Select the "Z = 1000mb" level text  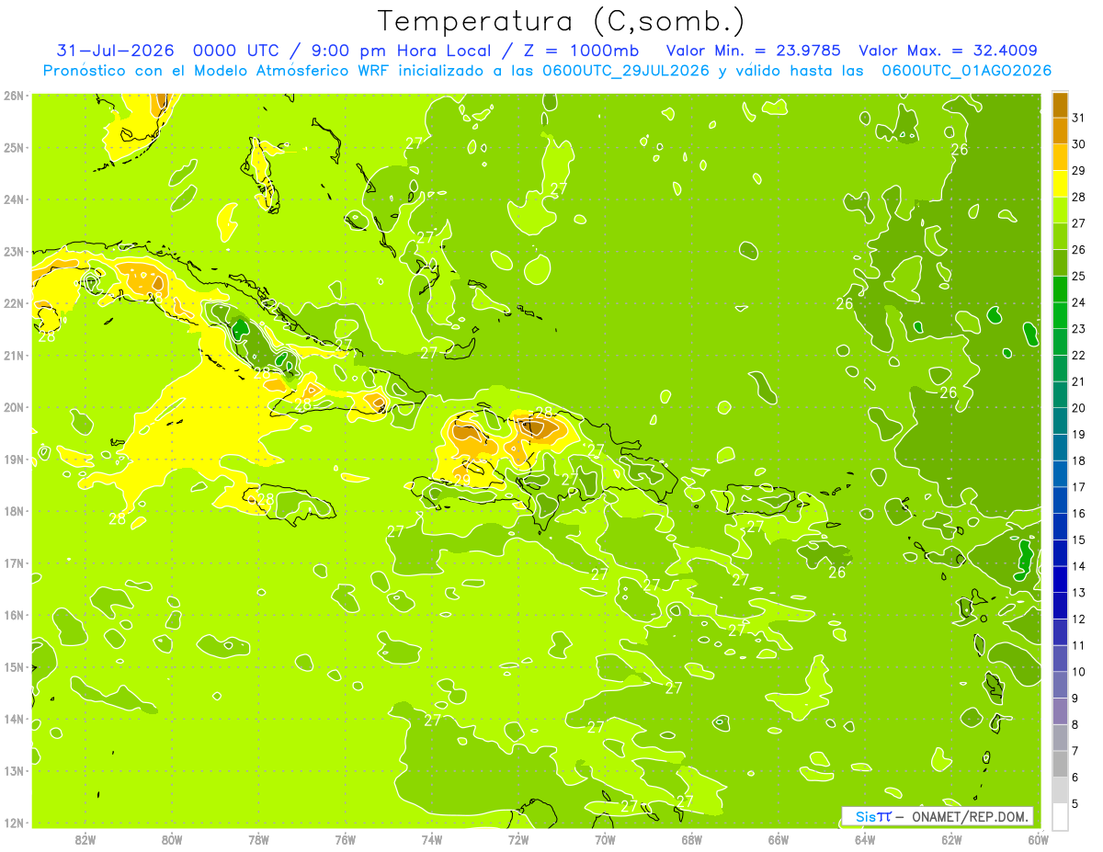tap(582, 51)
